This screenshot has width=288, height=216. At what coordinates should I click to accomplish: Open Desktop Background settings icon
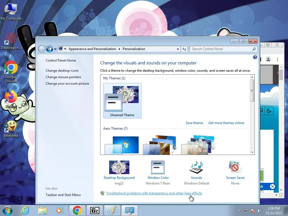[x=119, y=167]
